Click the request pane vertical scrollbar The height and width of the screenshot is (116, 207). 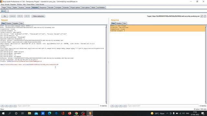point(106,64)
